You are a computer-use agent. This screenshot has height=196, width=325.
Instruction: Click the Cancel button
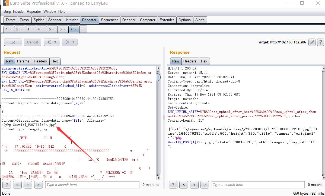(33, 42)
